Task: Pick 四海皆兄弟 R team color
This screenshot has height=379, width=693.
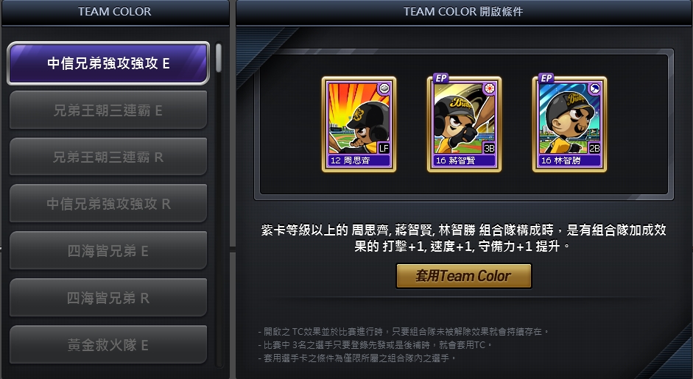Action: point(108,298)
